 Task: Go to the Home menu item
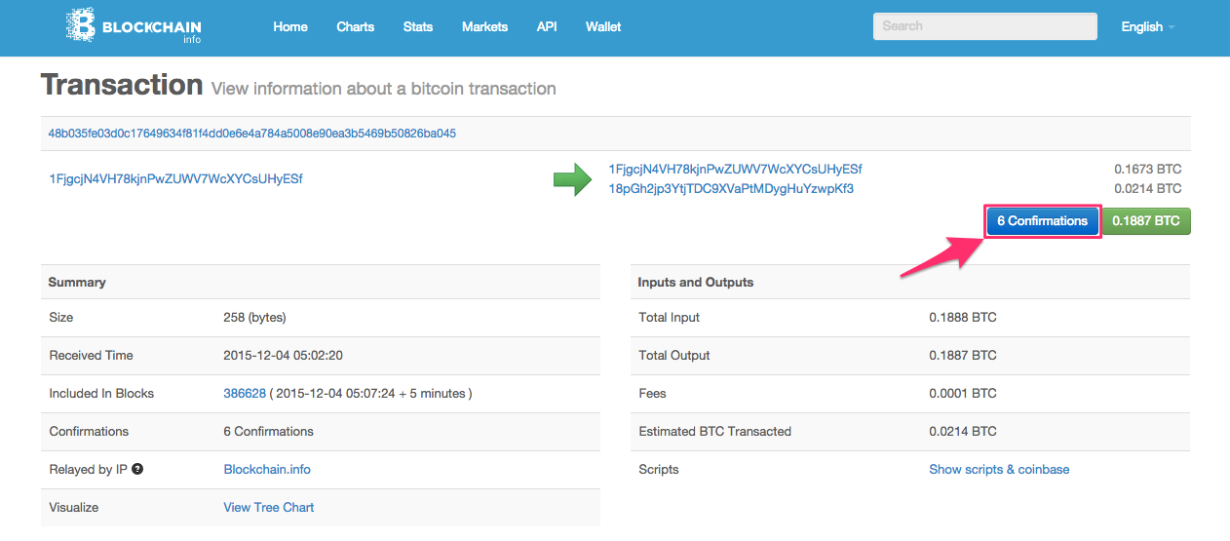tap(290, 27)
